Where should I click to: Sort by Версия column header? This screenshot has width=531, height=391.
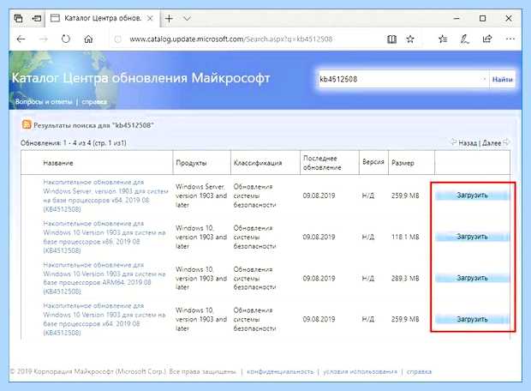(x=373, y=162)
